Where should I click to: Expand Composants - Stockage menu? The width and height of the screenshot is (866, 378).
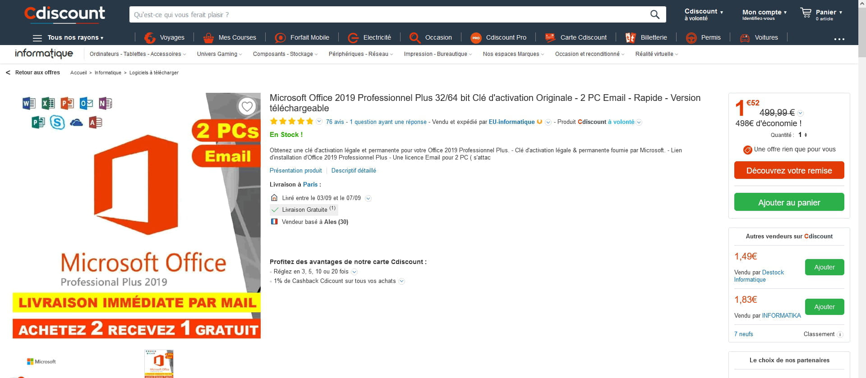(285, 54)
